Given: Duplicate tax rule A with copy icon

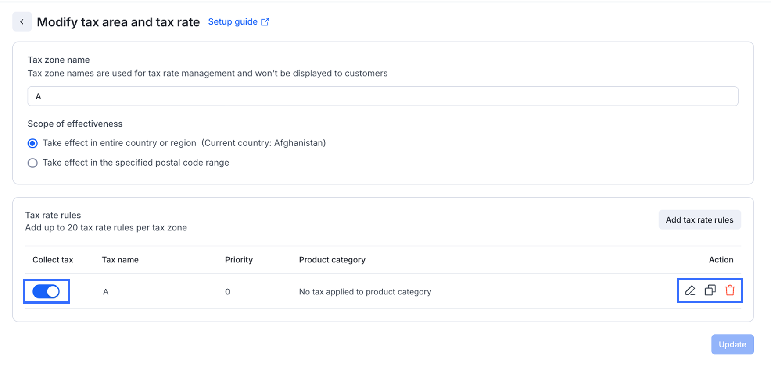Looking at the screenshot, I should [710, 290].
